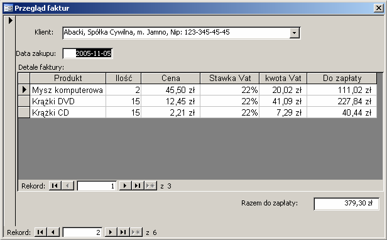This screenshot has height=240, width=387.
Task: Go to previous invoice in main navigator
Action: point(53,232)
